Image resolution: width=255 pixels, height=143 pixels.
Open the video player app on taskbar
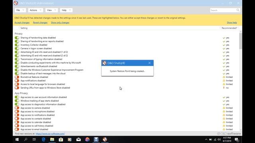click(x=70, y=139)
